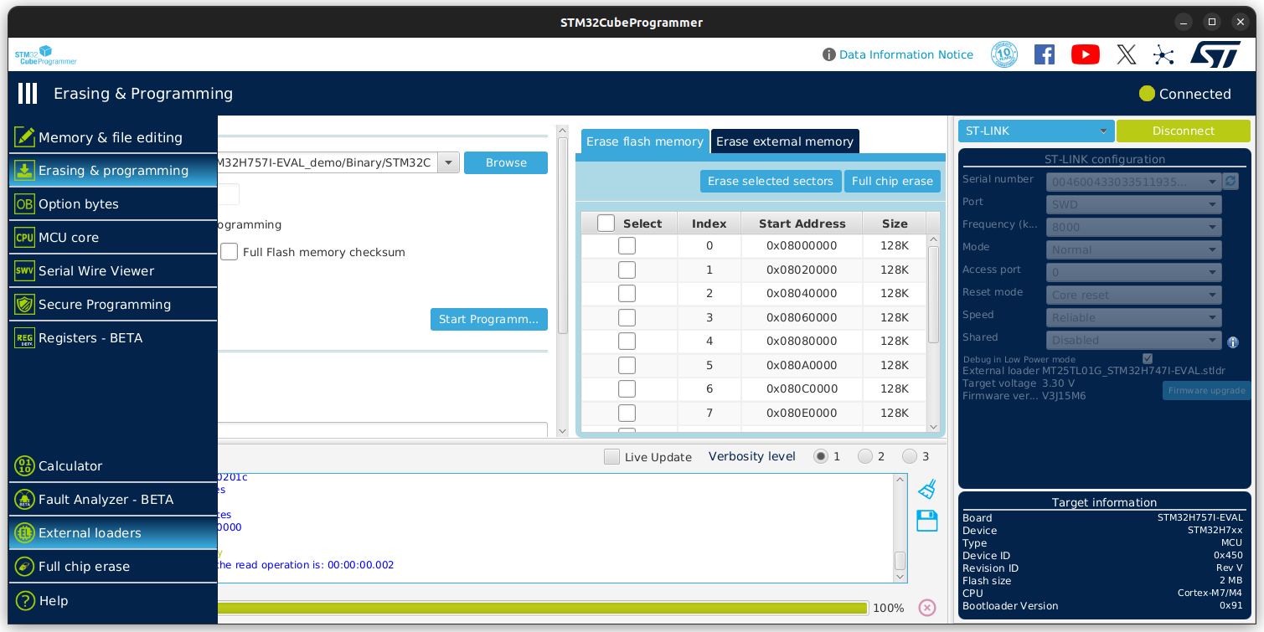Open Serial Wire Viewer menu item
Screen dimensions: 1264x632
(113, 270)
